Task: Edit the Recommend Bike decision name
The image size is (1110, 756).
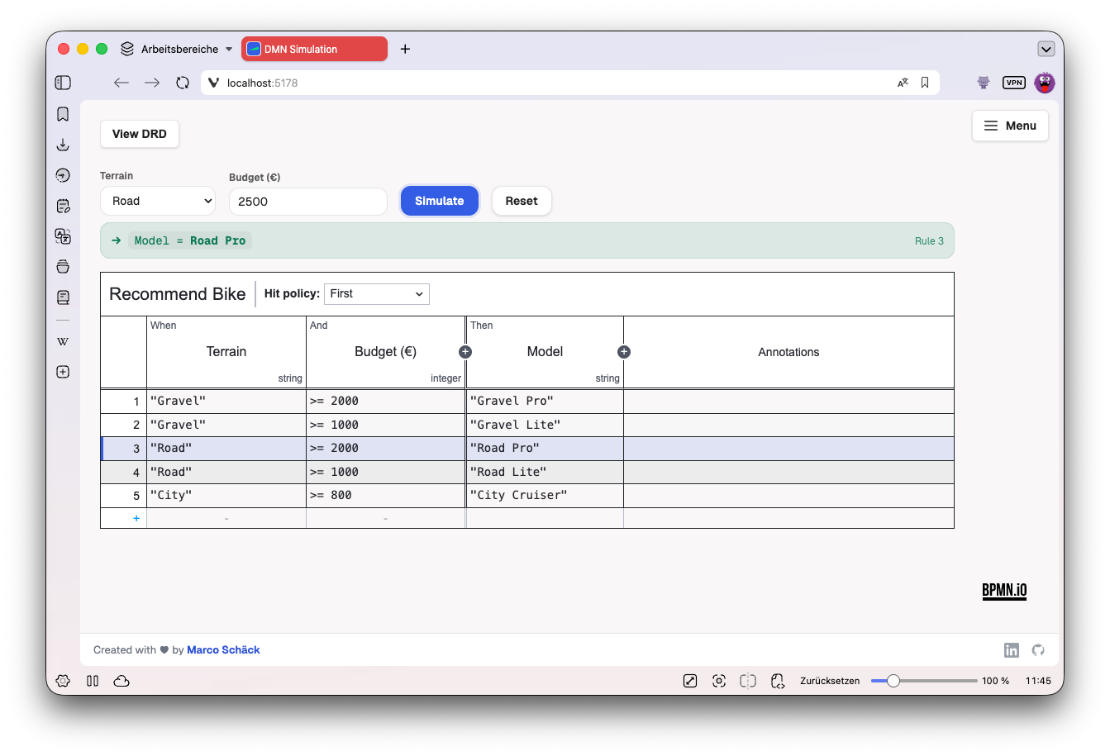Action: click(x=178, y=294)
